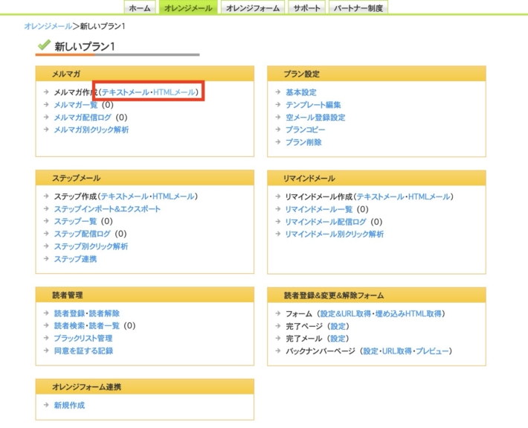
Task: Click the arrow icon beside メルマガ一覧
Action: point(46,104)
